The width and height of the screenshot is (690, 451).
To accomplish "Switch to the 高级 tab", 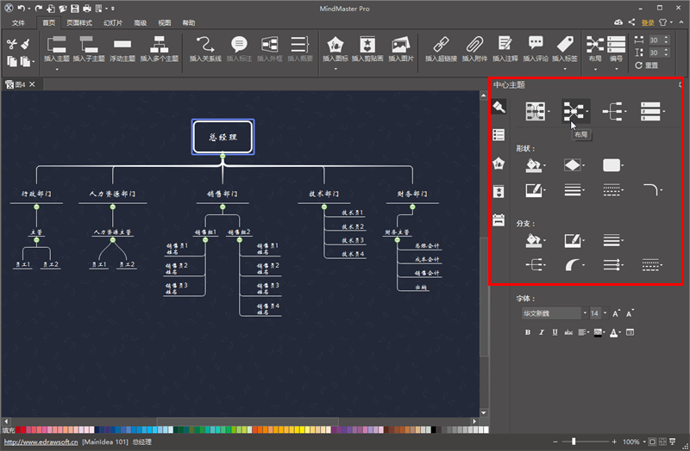I will coord(141,23).
